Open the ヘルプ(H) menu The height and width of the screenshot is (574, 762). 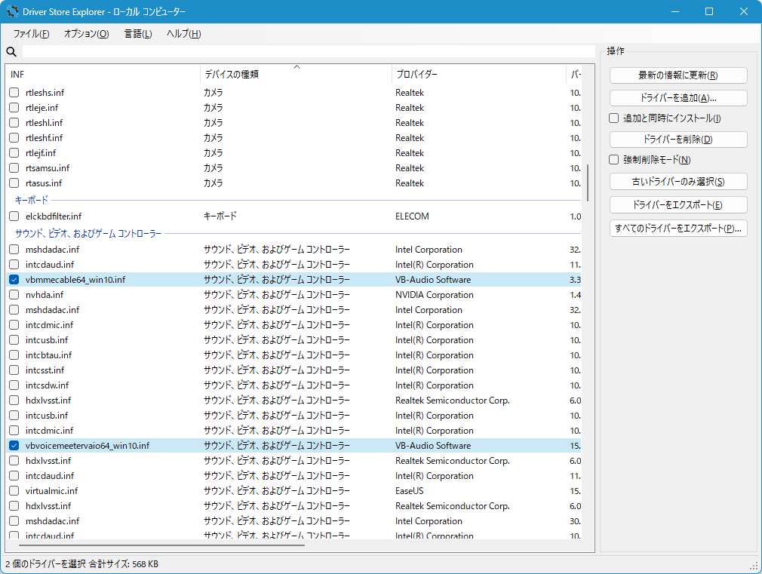click(x=183, y=33)
